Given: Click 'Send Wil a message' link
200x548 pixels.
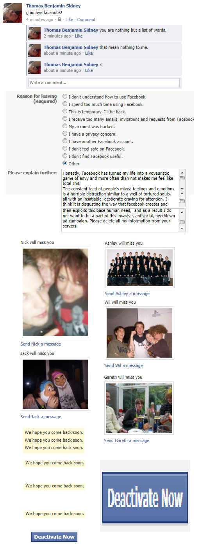Looking at the screenshot, I should (123, 365).
